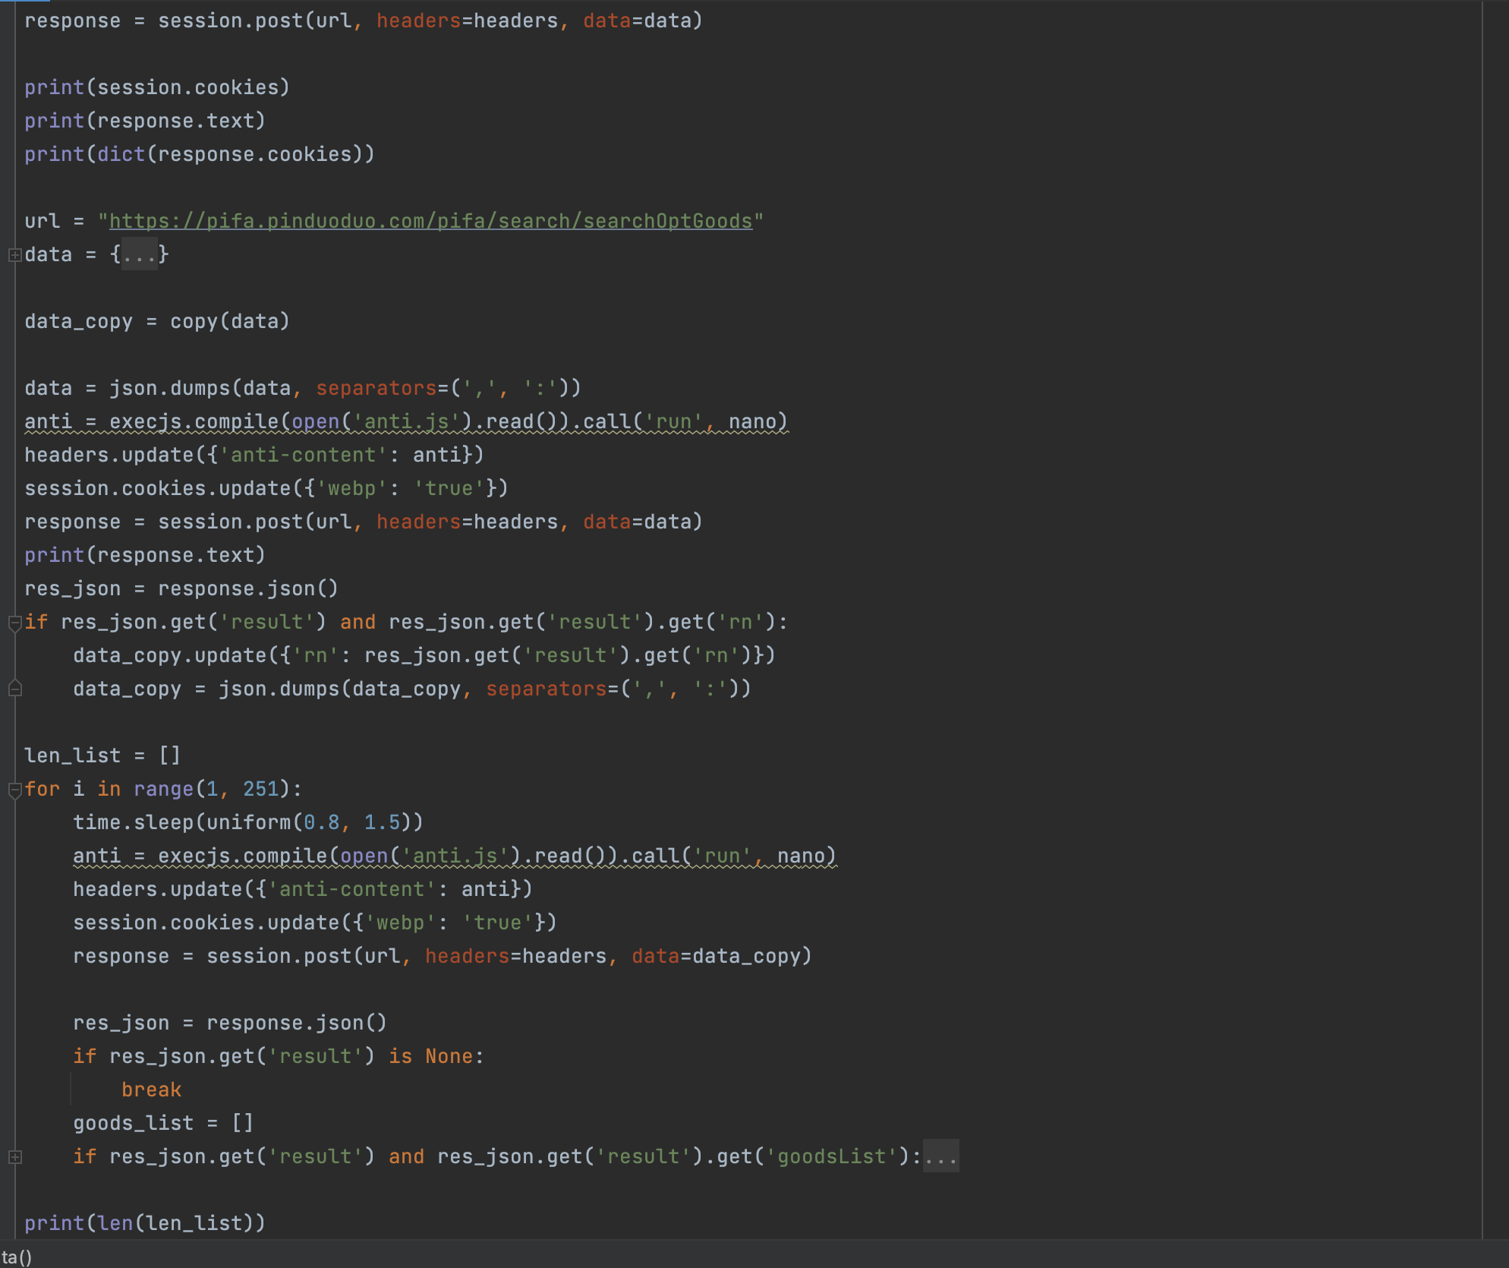Viewport: 1509px width, 1268px height.
Task: Click the break statement
Action: coord(151,1090)
